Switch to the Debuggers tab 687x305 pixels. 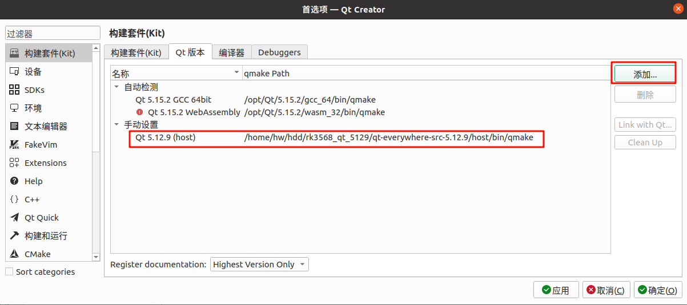pos(279,52)
